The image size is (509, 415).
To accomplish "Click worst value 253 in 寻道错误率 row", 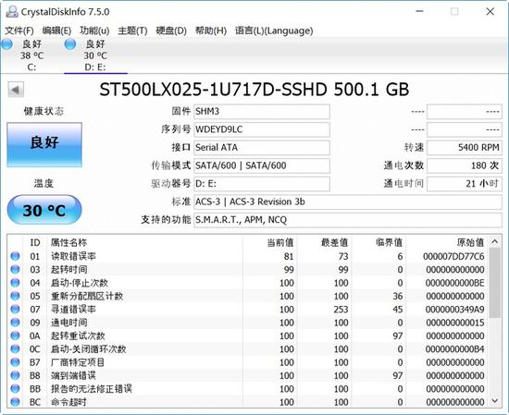I will click(x=341, y=310).
